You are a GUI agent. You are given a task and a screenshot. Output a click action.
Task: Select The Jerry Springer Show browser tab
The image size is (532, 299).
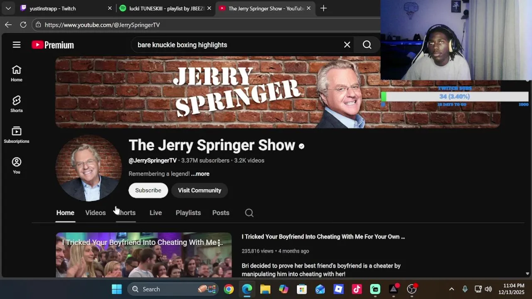[x=265, y=8]
